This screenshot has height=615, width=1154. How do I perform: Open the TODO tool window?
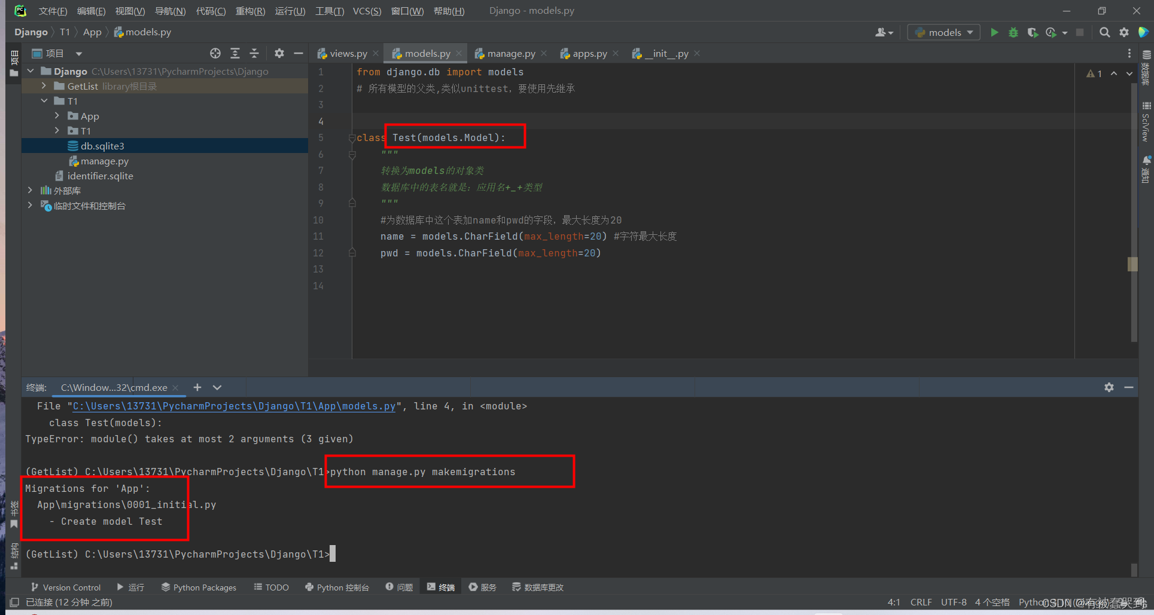pos(271,588)
